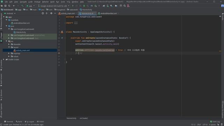Click the Collapse All icon in Project panel
Image resolution: width=224 pixels, height=126 pixels.
pos(47,13)
